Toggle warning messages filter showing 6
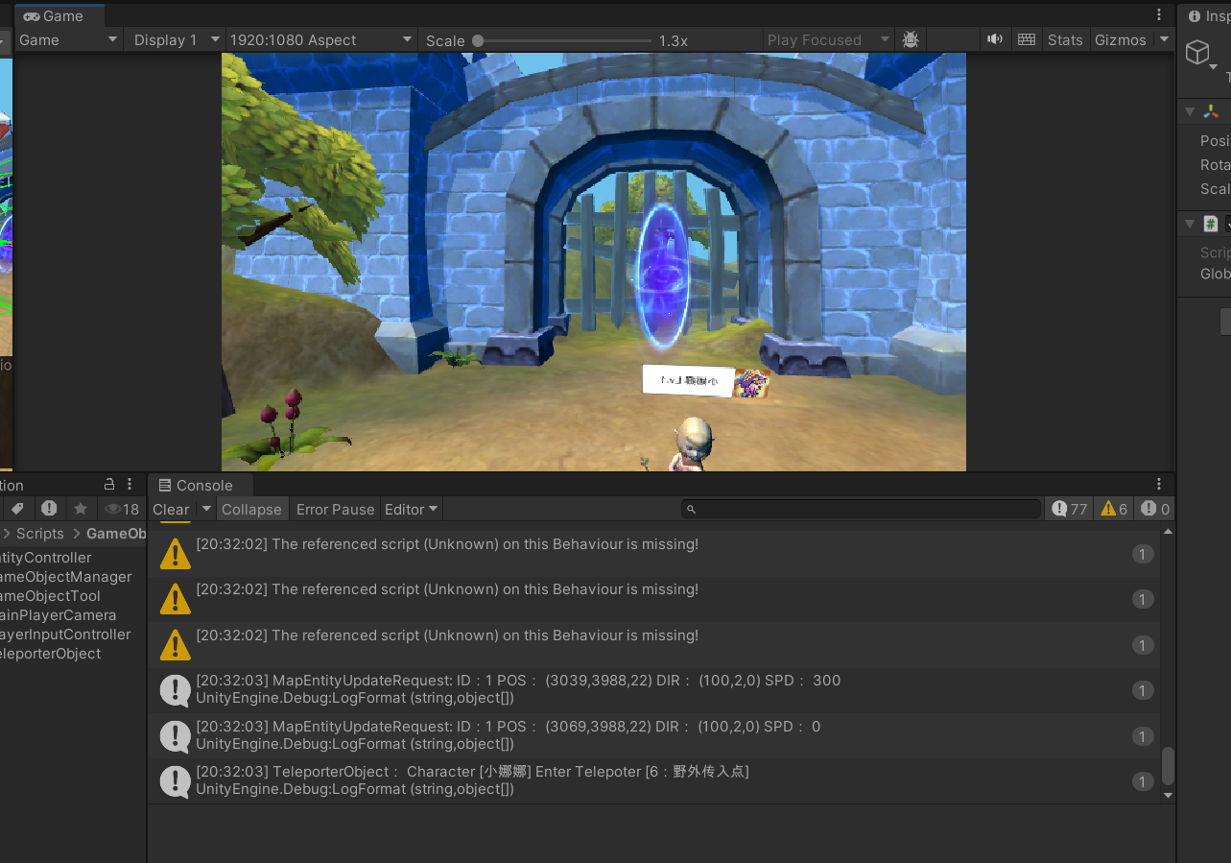This screenshot has width=1231, height=863. pos(1114,509)
